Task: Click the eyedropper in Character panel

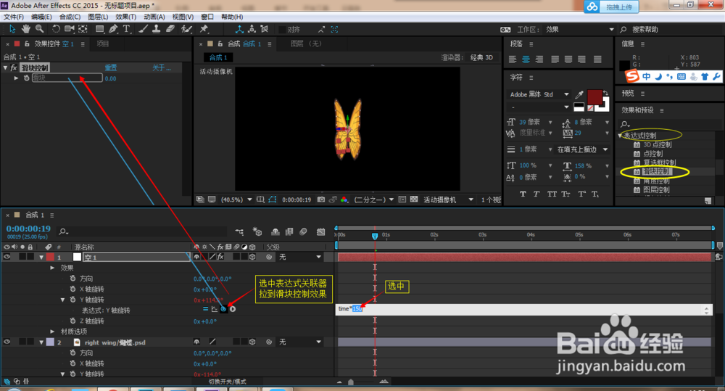Action: pyautogui.click(x=579, y=95)
